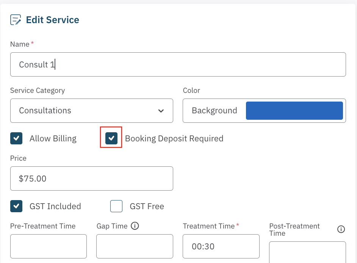Click the Price field showing $75.00

[x=91, y=178]
